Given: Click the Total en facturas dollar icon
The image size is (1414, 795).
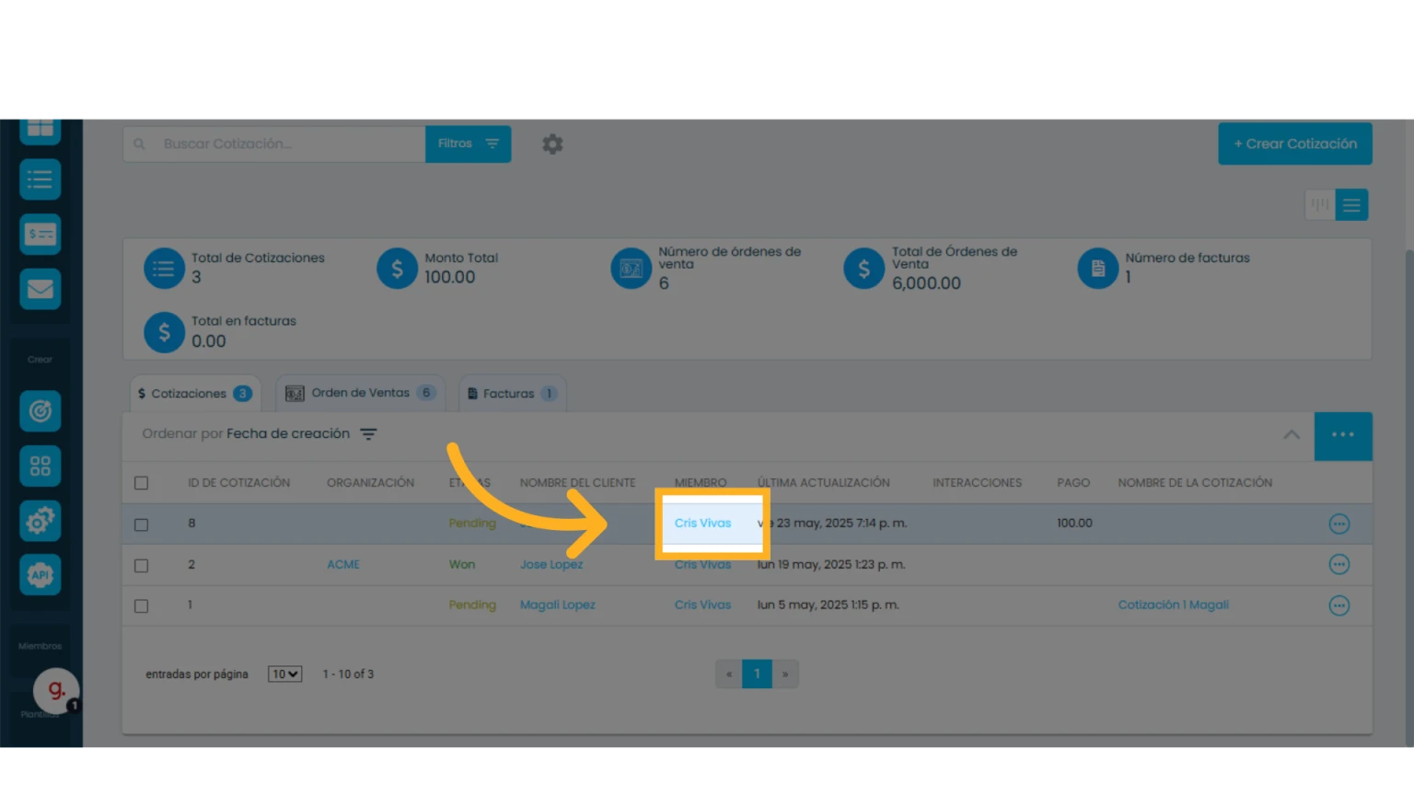Looking at the screenshot, I should point(164,332).
